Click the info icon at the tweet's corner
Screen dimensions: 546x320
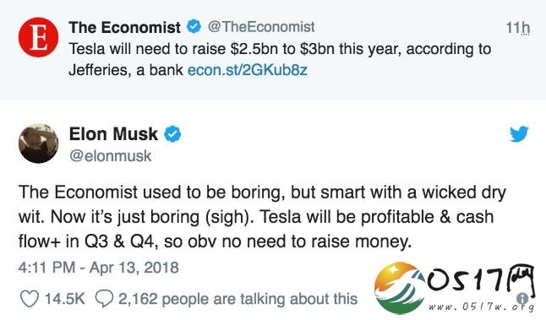tap(522, 298)
